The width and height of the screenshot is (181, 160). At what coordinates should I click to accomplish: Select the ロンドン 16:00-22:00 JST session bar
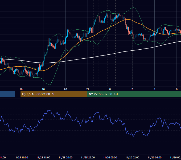[54, 94]
